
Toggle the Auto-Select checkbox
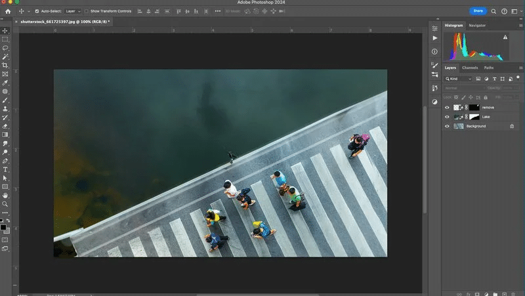37,11
